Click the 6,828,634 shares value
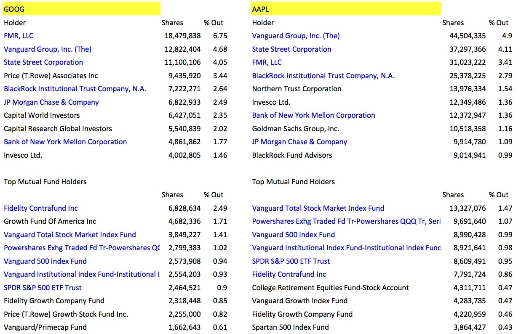 tap(184, 208)
